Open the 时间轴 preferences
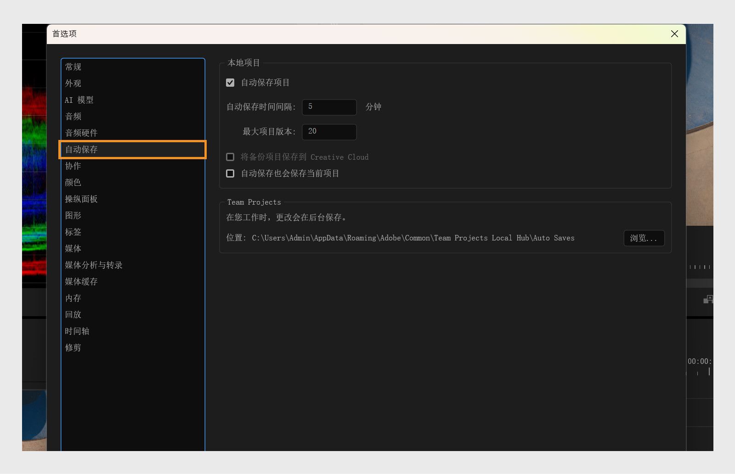This screenshot has height=474, width=735. pyautogui.click(x=133, y=331)
